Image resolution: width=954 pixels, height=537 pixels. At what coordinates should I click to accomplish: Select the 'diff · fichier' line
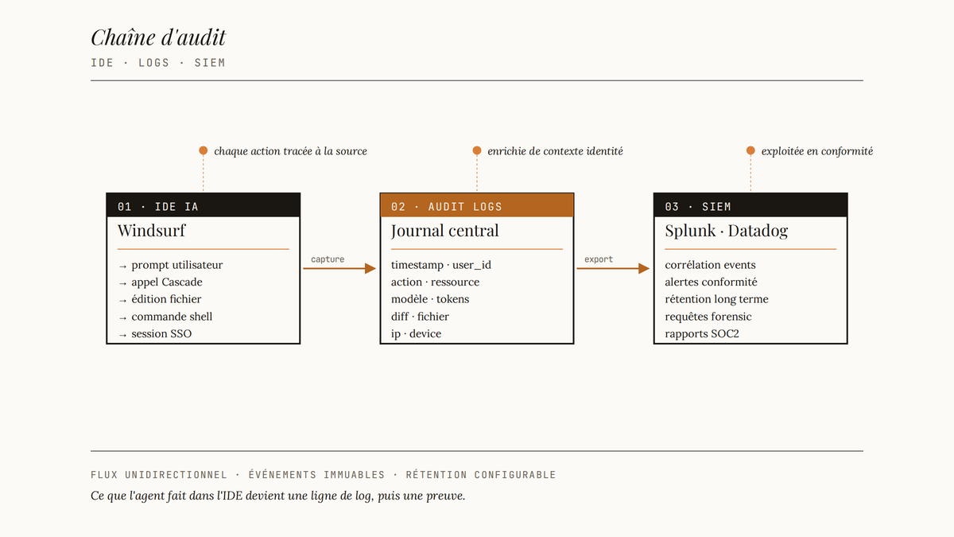click(x=420, y=317)
